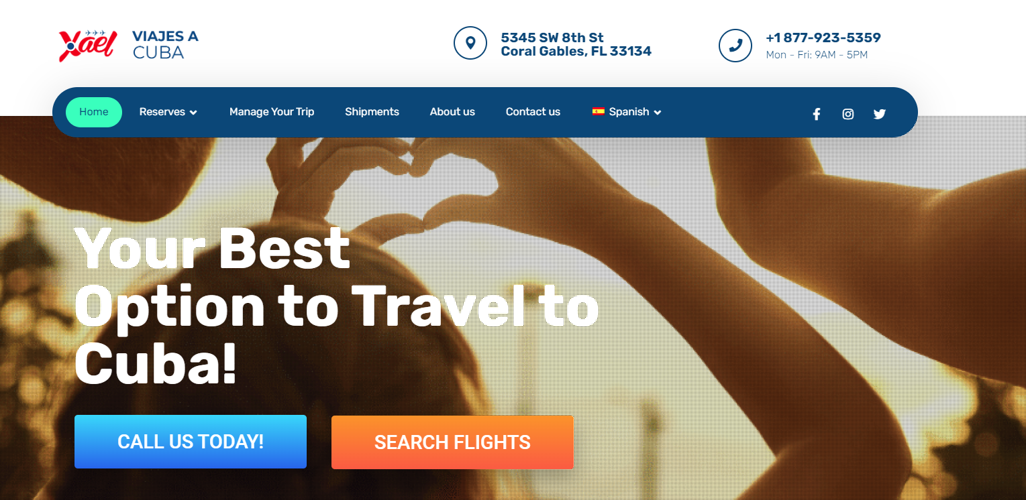This screenshot has height=500, width=1026.
Task: Click the Spanish flag icon
Action: pos(599,111)
